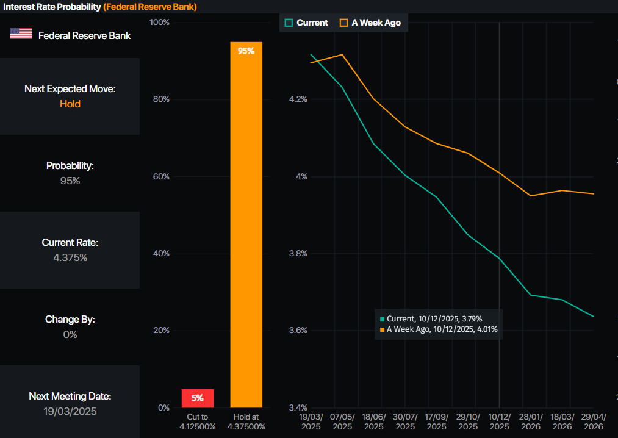The width and height of the screenshot is (618, 438).
Task: Click the 19/03/2025 date on chart axis
Action: 311,422
